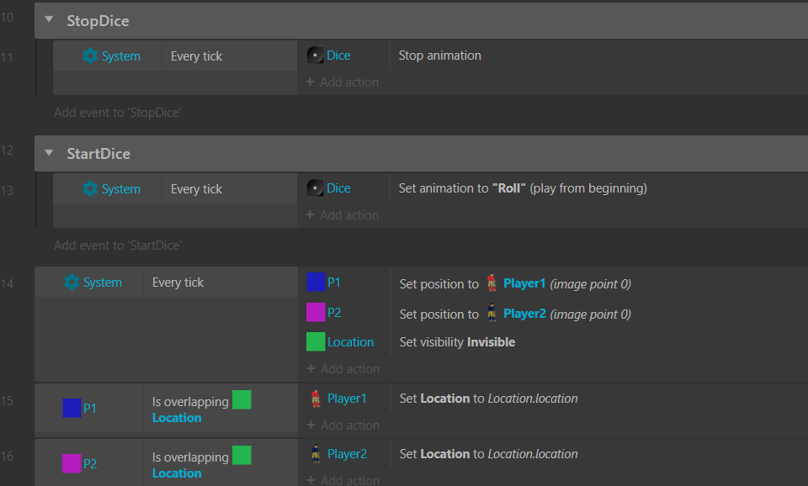Click the Player1 icon in Set position action
Screen dimensions: 808x486
point(492,283)
